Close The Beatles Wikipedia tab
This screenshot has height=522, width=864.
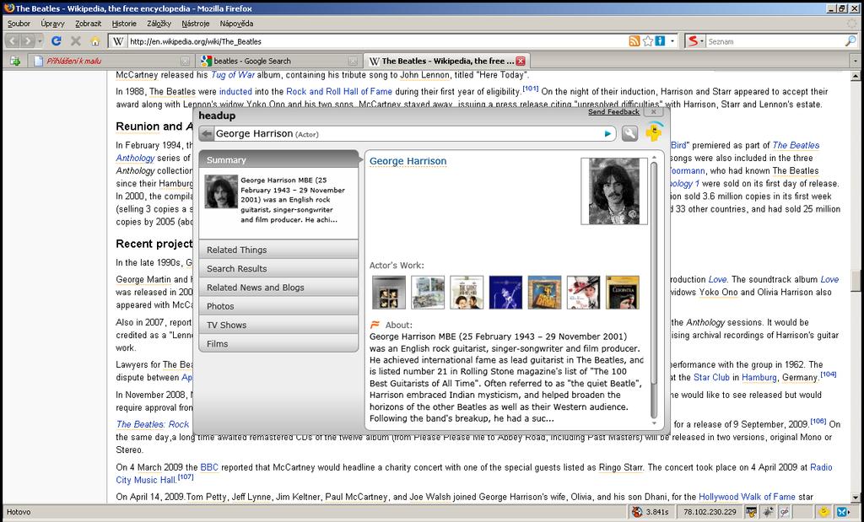(520, 61)
